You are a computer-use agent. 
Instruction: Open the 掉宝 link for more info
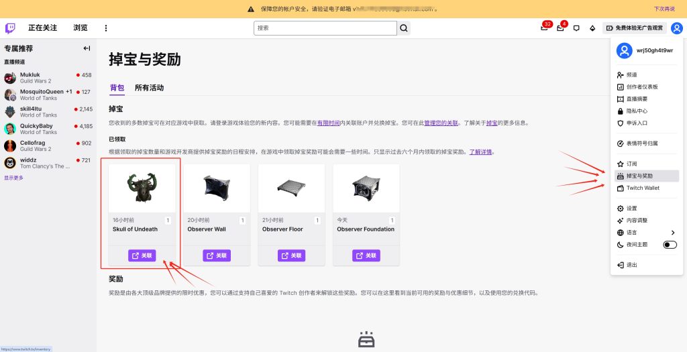492,123
